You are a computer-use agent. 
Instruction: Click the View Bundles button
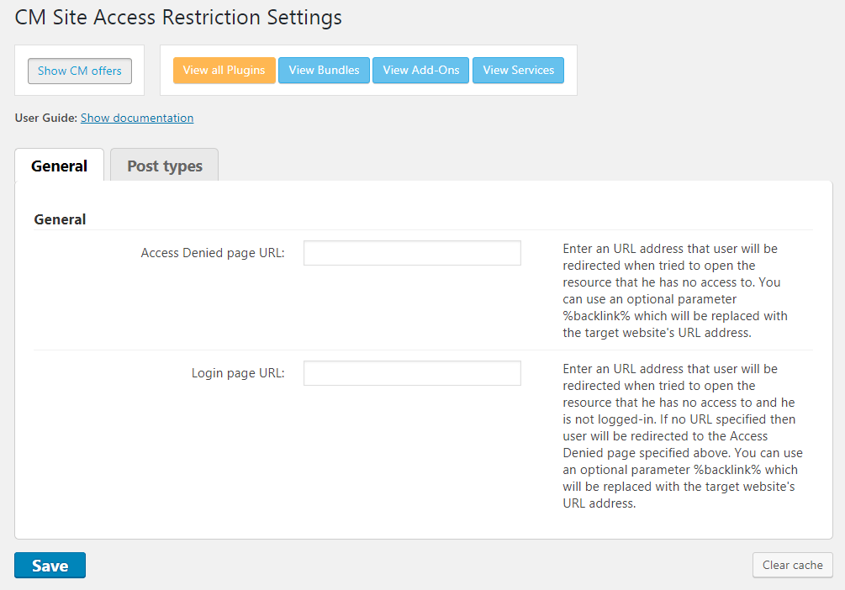pyautogui.click(x=324, y=70)
